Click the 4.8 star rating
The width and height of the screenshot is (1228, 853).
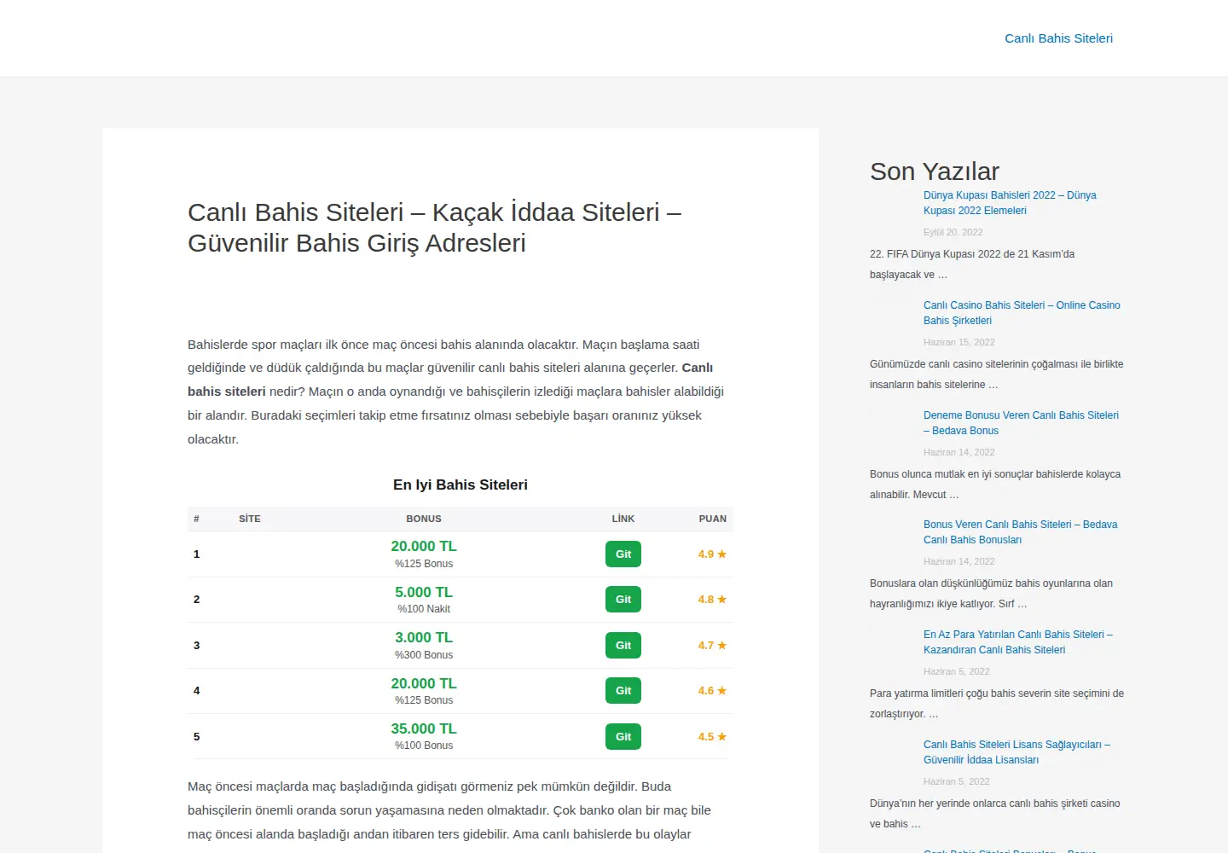712,600
